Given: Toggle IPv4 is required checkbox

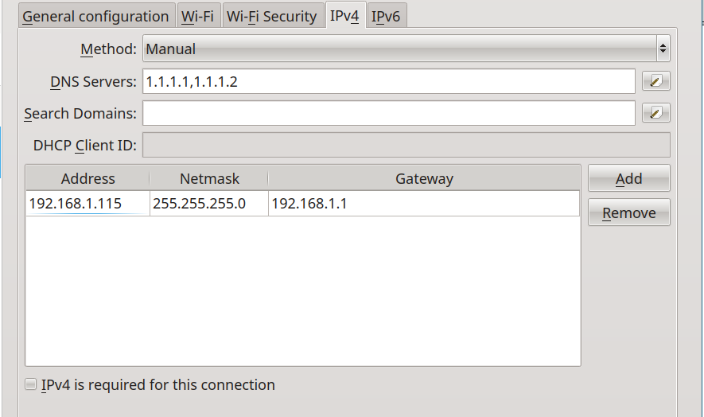Looking at the screenshot, I should (x=31, y=385).
